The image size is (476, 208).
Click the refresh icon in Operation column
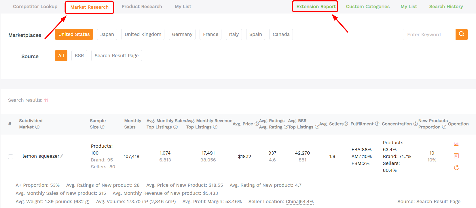[456, 168]
